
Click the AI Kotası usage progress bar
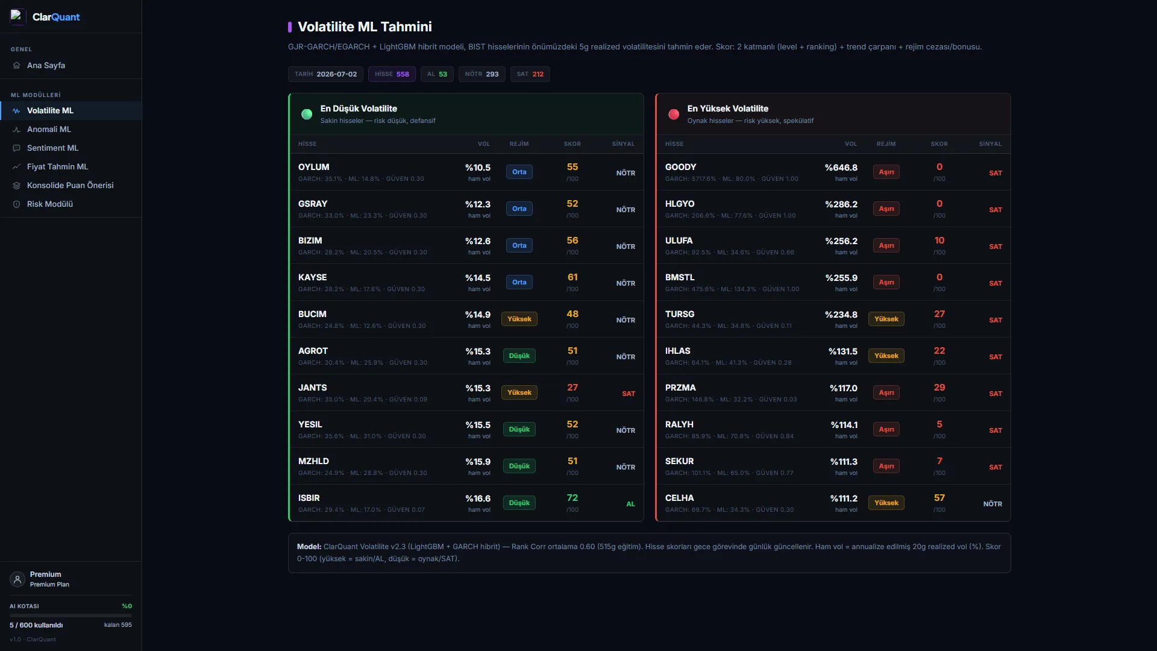[x=71, y=615]
